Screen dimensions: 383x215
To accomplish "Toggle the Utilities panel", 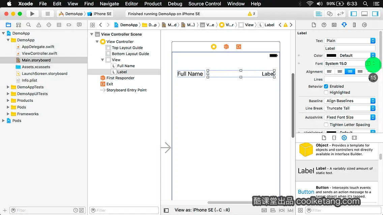I will 375,14.
